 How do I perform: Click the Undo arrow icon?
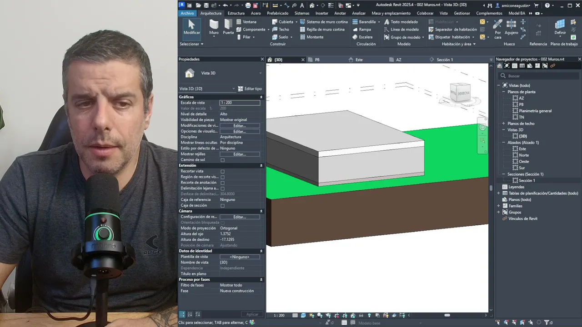coord(225,5)
